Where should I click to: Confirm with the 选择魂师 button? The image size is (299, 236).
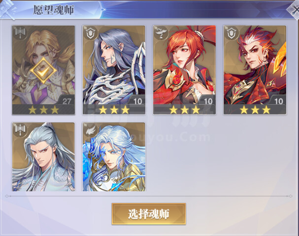point(149,214)
